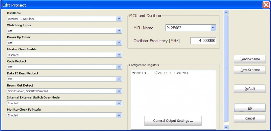The image size is (271, 131).
Task: Open the Oscillator dropdown list
Action: [x=119, y=19]
